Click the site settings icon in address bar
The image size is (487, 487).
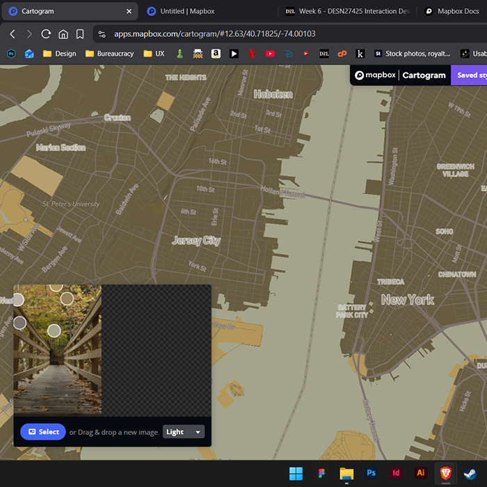point(102,34)
